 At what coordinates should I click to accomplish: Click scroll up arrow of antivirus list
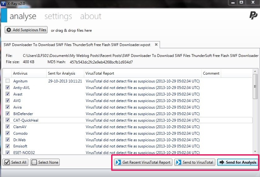pyautogui.click(x=255, y=71)
